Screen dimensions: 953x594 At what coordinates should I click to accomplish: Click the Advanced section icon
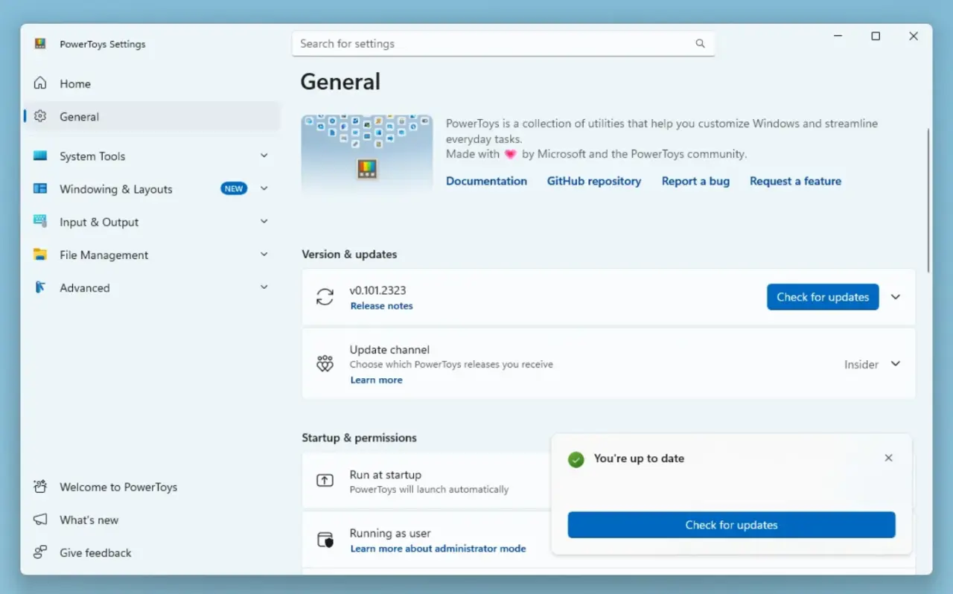[x=40, y=287]
